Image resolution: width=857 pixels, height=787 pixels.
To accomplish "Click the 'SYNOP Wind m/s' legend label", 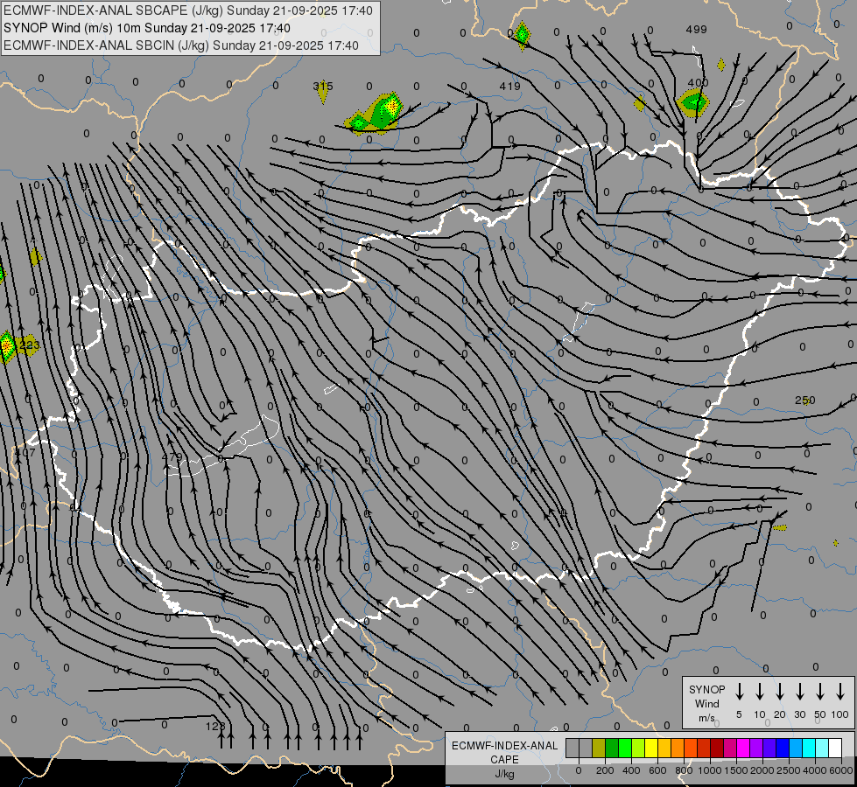I will tap(706, 703).
